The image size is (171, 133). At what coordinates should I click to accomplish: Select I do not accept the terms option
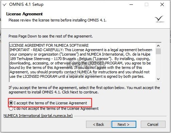coord(11,108)
